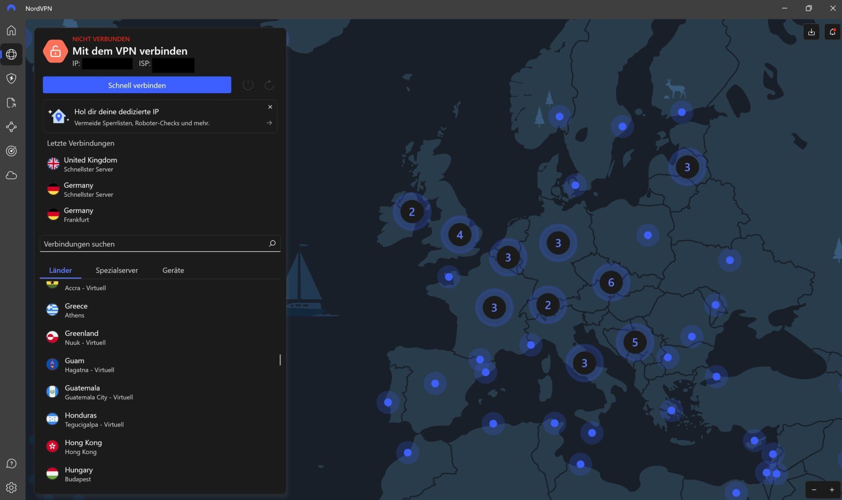Select the Accra - Virtuell entry
This screenshot has height=500, width=842.
(160, 287)
